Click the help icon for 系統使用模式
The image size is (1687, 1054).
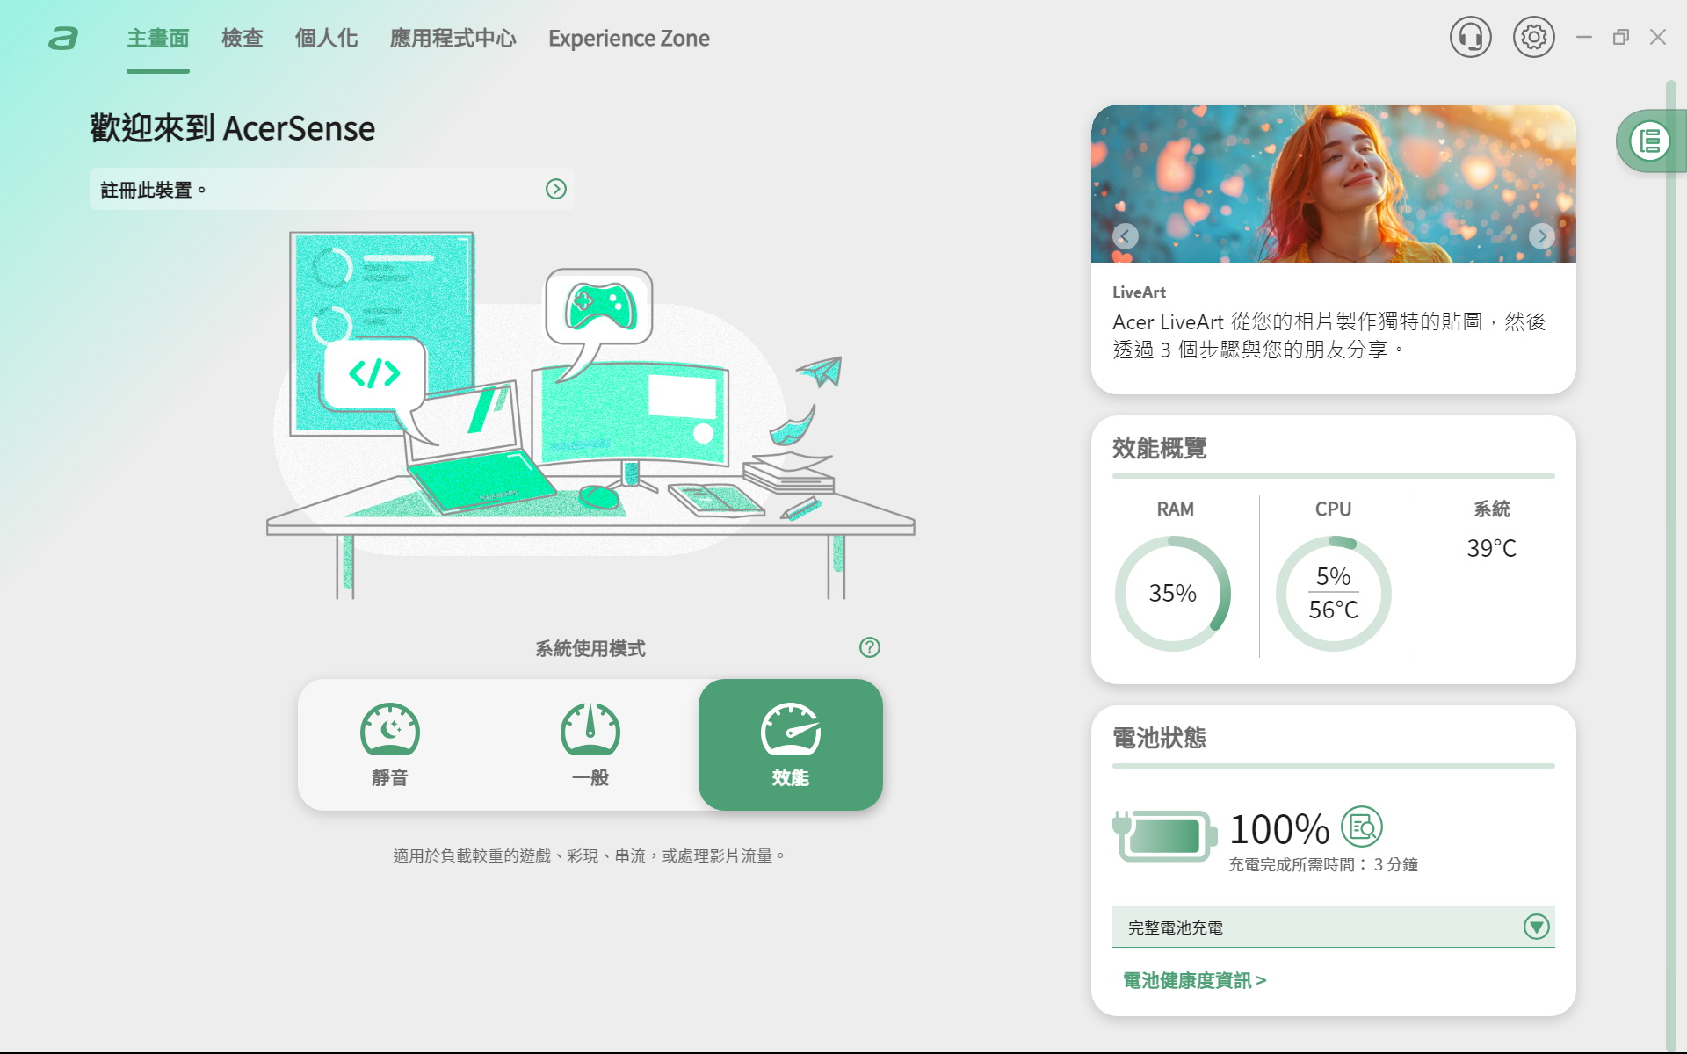click(x=869, y=647)
